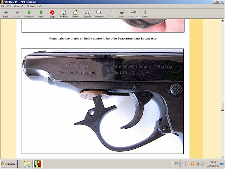Open the file explorer taskbar icon
225x169 pixels.
click(27, 164)
